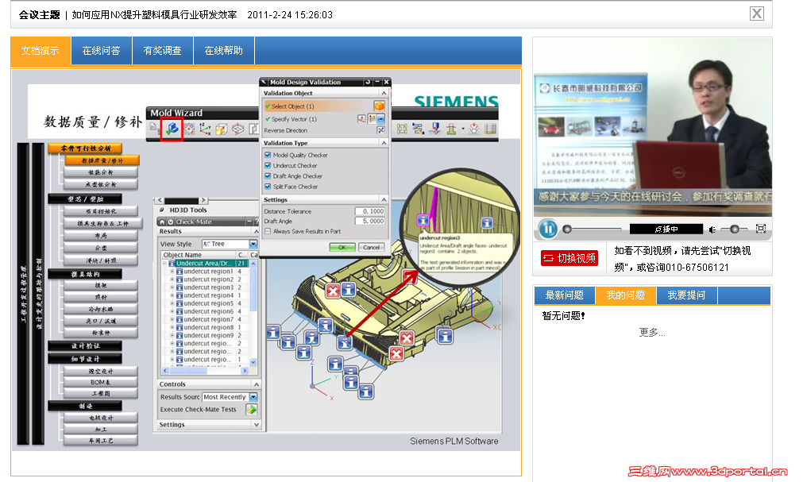Click the volume slider knob
Viewport: 803px width, 482px height.
pos(734,229)
